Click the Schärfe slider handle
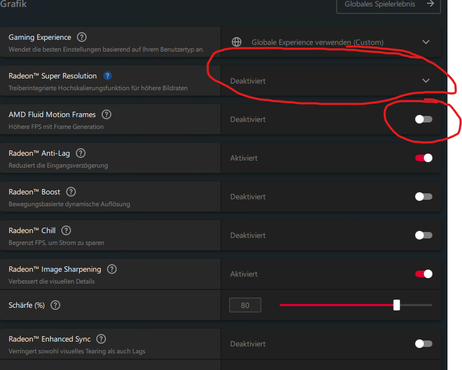This screenshot has width=462, height=370. coord(396,305)
